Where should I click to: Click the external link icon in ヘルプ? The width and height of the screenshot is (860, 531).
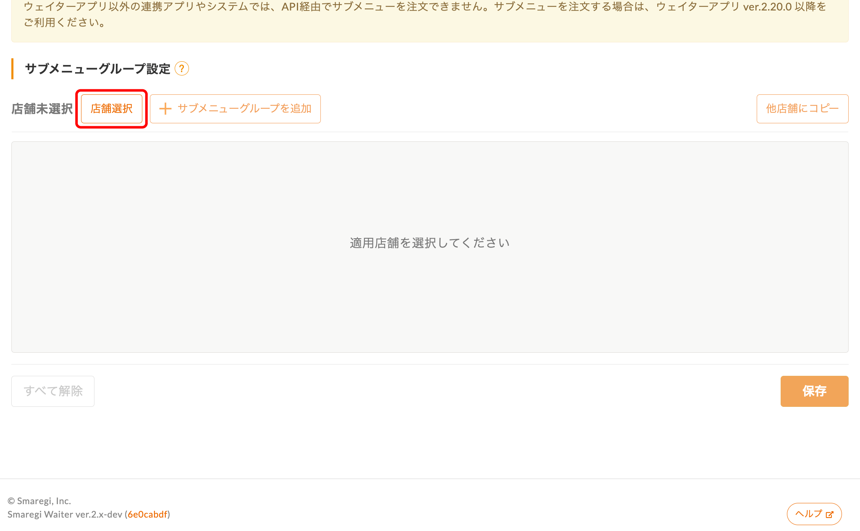pos(829,514)
